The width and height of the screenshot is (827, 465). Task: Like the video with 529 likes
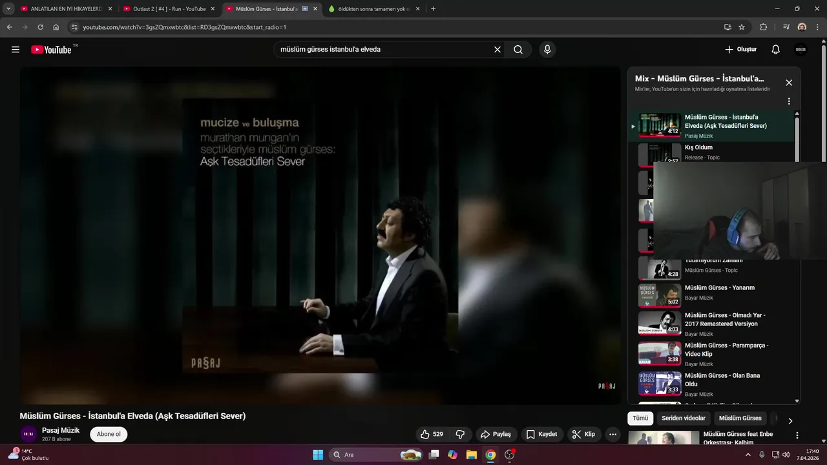tap(432, 434)
